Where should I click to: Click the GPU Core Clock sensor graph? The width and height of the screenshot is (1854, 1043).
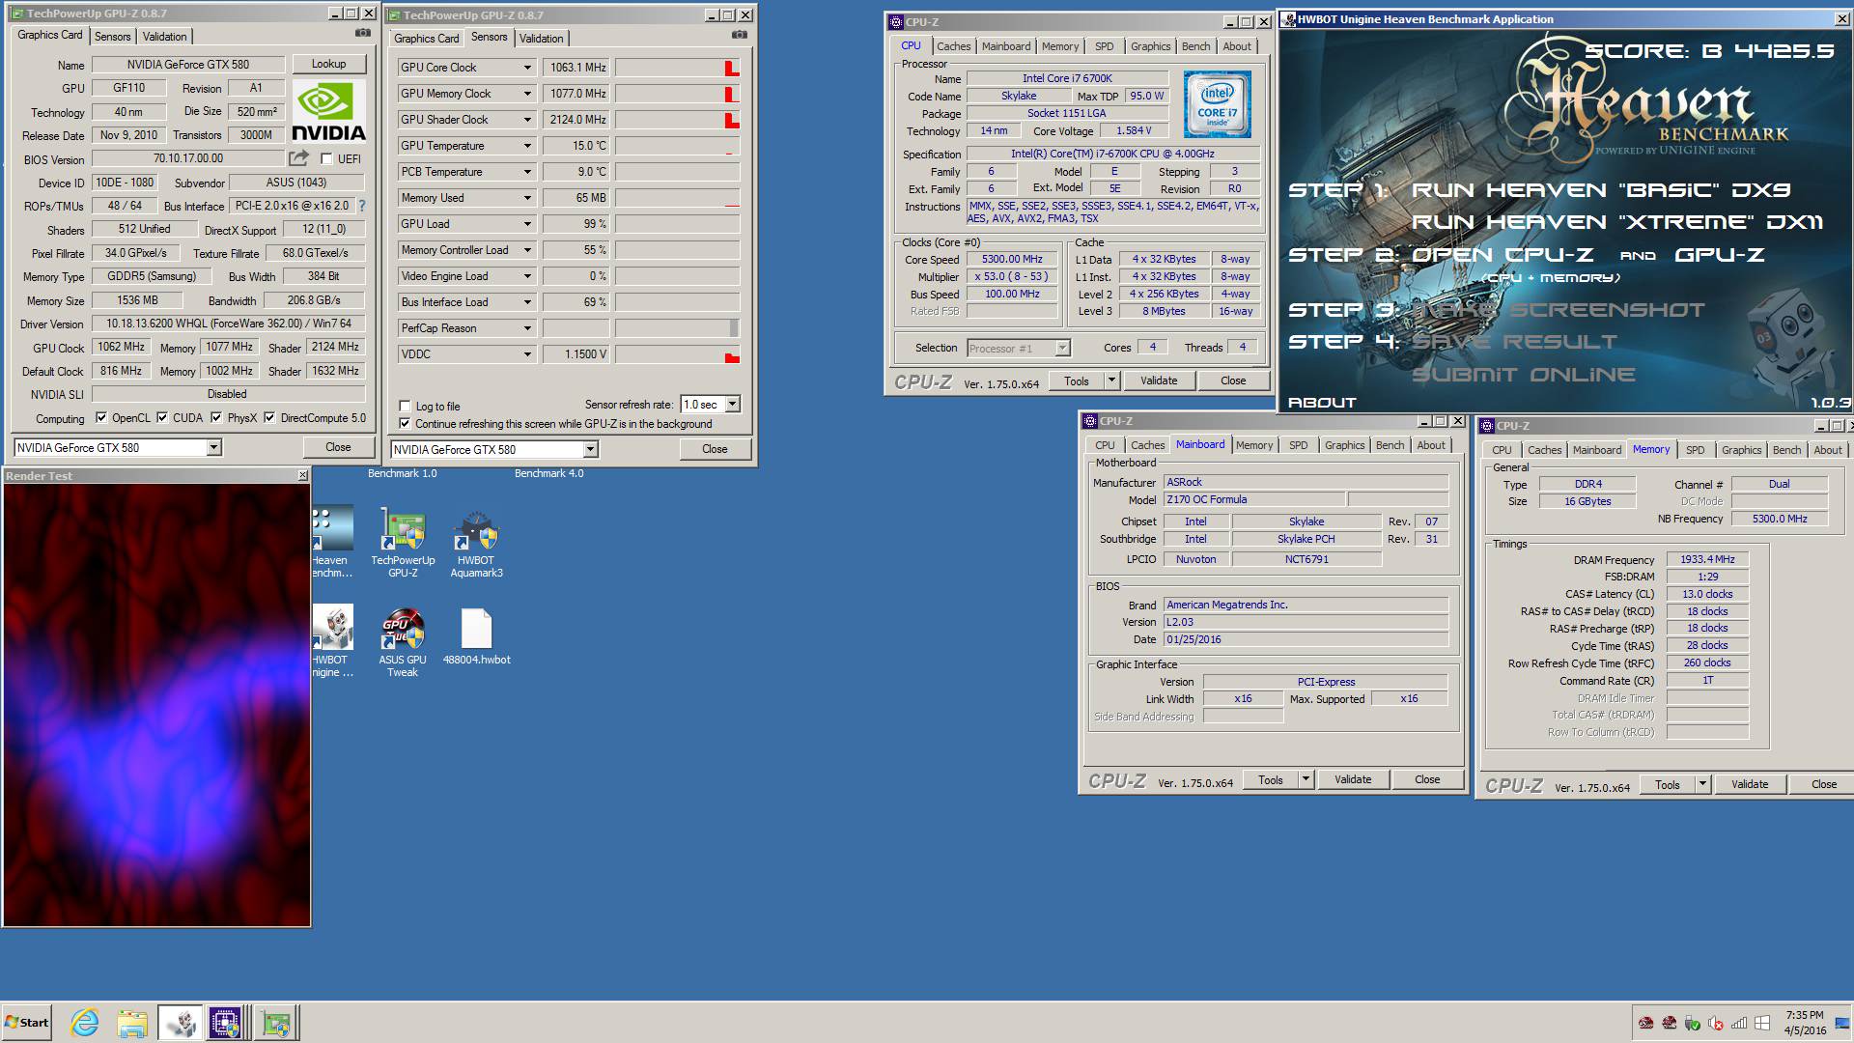678,68
